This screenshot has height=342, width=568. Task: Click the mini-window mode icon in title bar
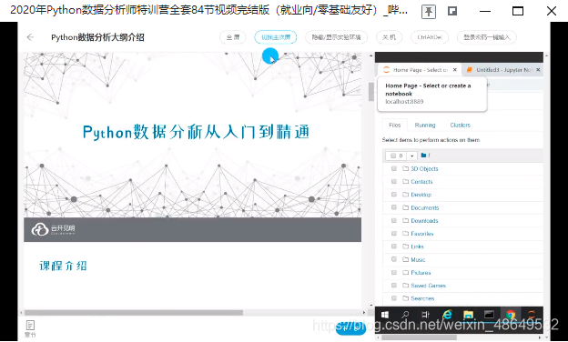[x=452, y=11]
